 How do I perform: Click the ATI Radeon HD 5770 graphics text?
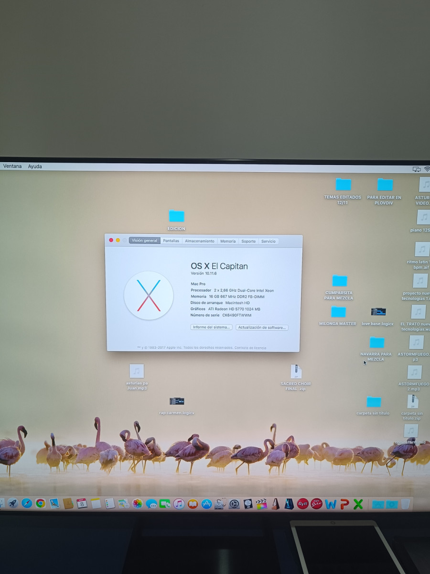tap(235, 309)
